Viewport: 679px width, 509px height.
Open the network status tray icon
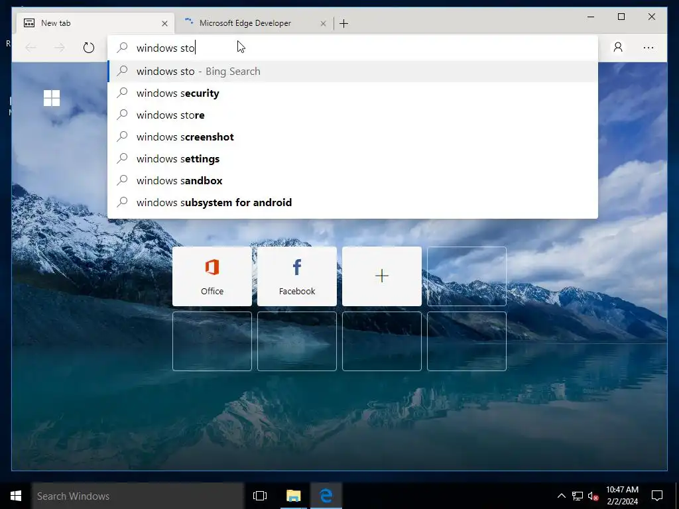[578, 496]
